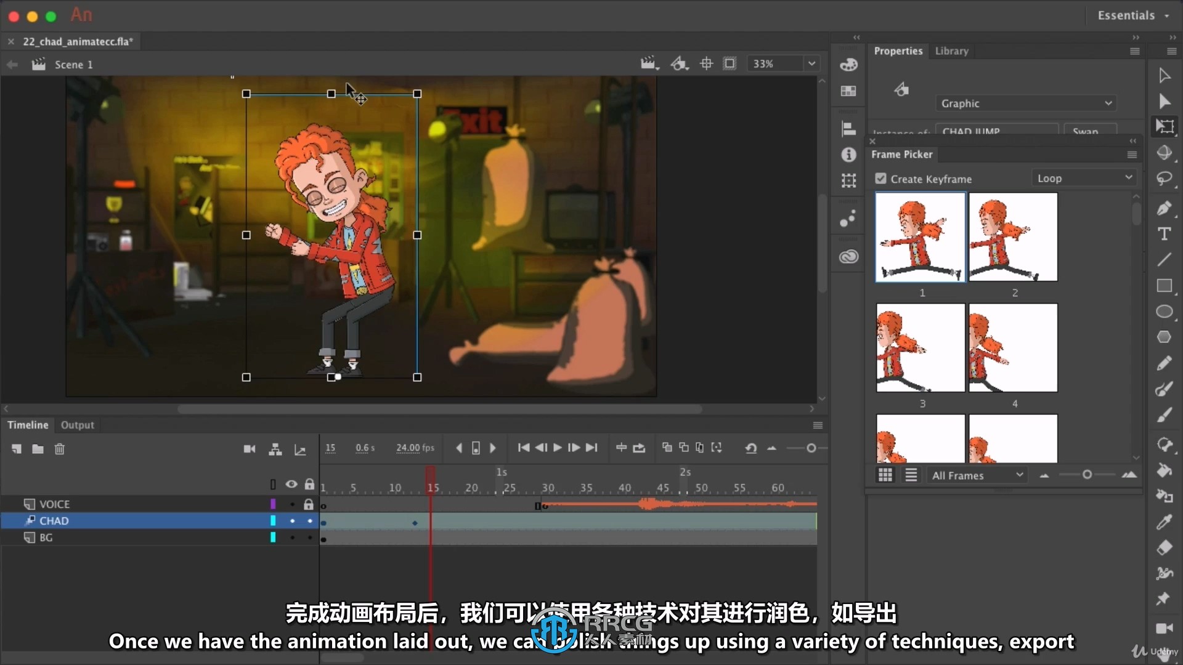The height and width of the screenshot is (665, 1183).
Task: Toggle lock on VOICE layer
Action: [x=309, y=504]
